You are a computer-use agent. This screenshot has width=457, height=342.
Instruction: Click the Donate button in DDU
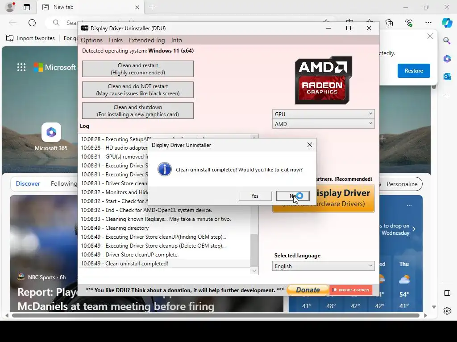coord(308,290)
